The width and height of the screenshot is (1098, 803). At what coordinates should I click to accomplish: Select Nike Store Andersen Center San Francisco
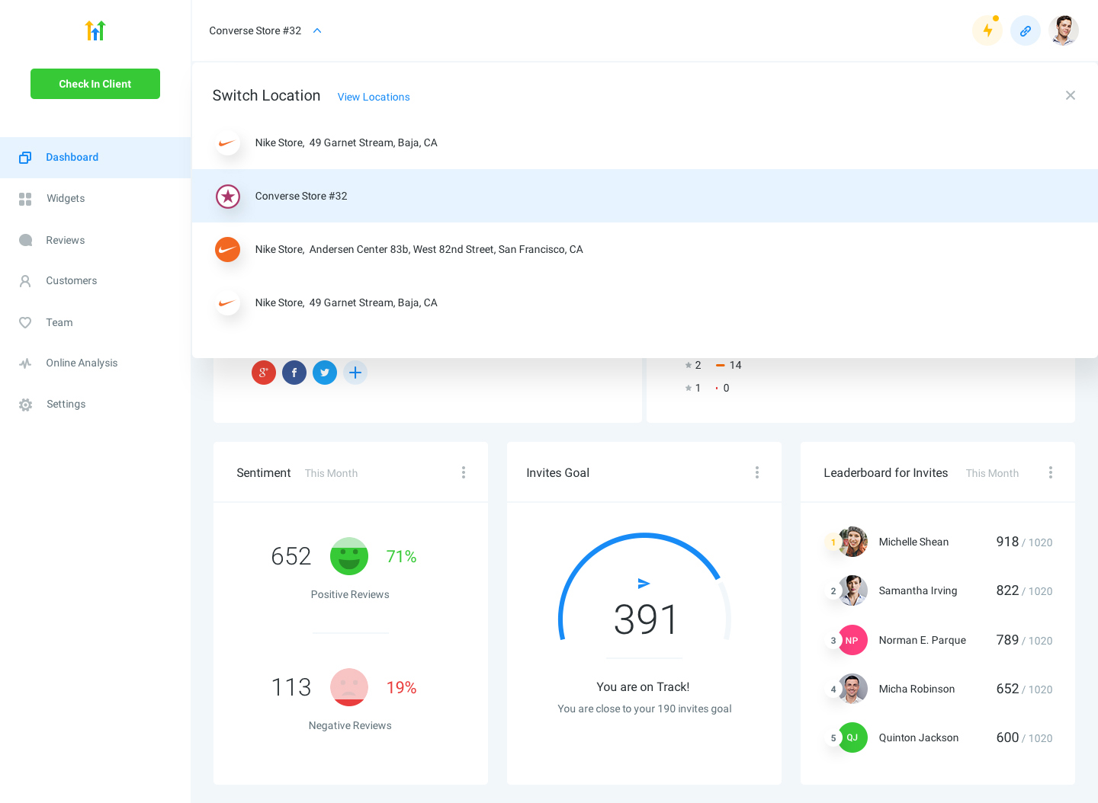[645, 249]
